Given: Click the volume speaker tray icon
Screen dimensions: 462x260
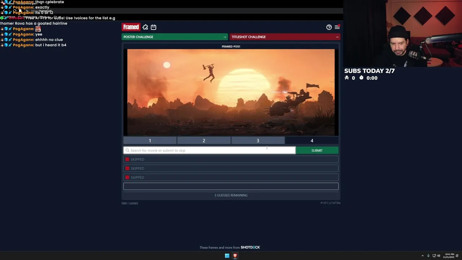Looking at the screenshot, I should pos(439,256).
